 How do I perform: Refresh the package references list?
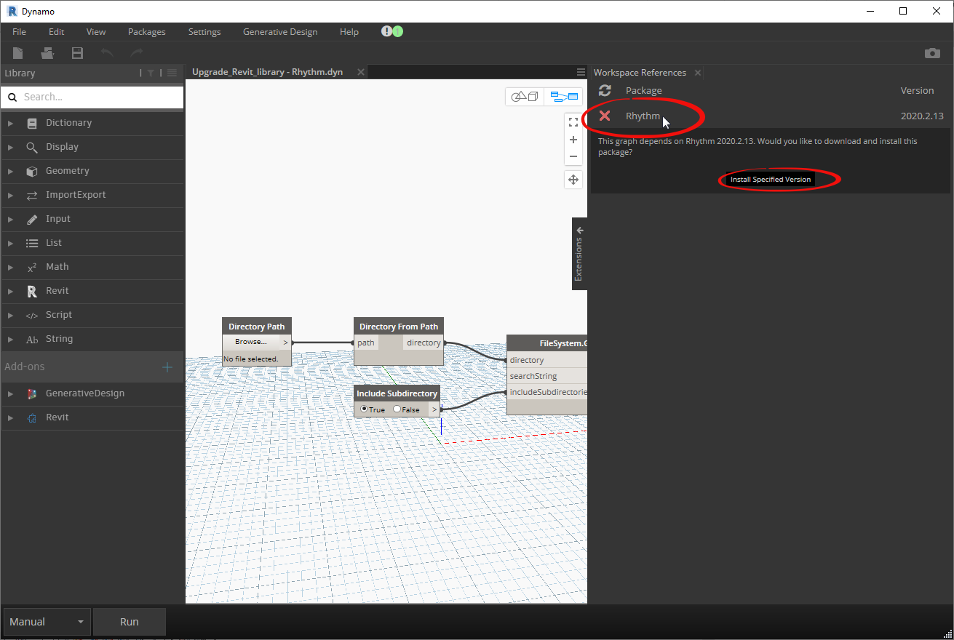[x=605, y=90]
